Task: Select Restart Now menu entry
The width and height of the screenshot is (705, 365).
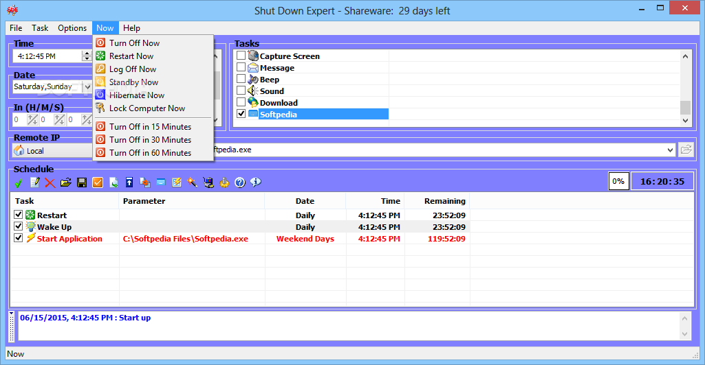Action: pos(153,56)
